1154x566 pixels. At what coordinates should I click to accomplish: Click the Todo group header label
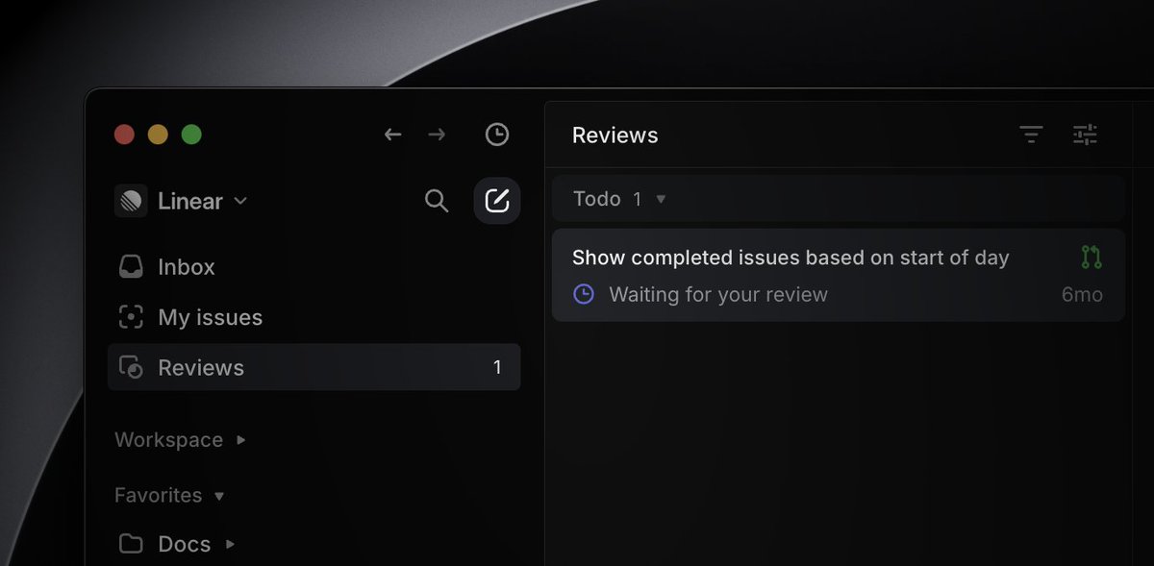(597, 199)
